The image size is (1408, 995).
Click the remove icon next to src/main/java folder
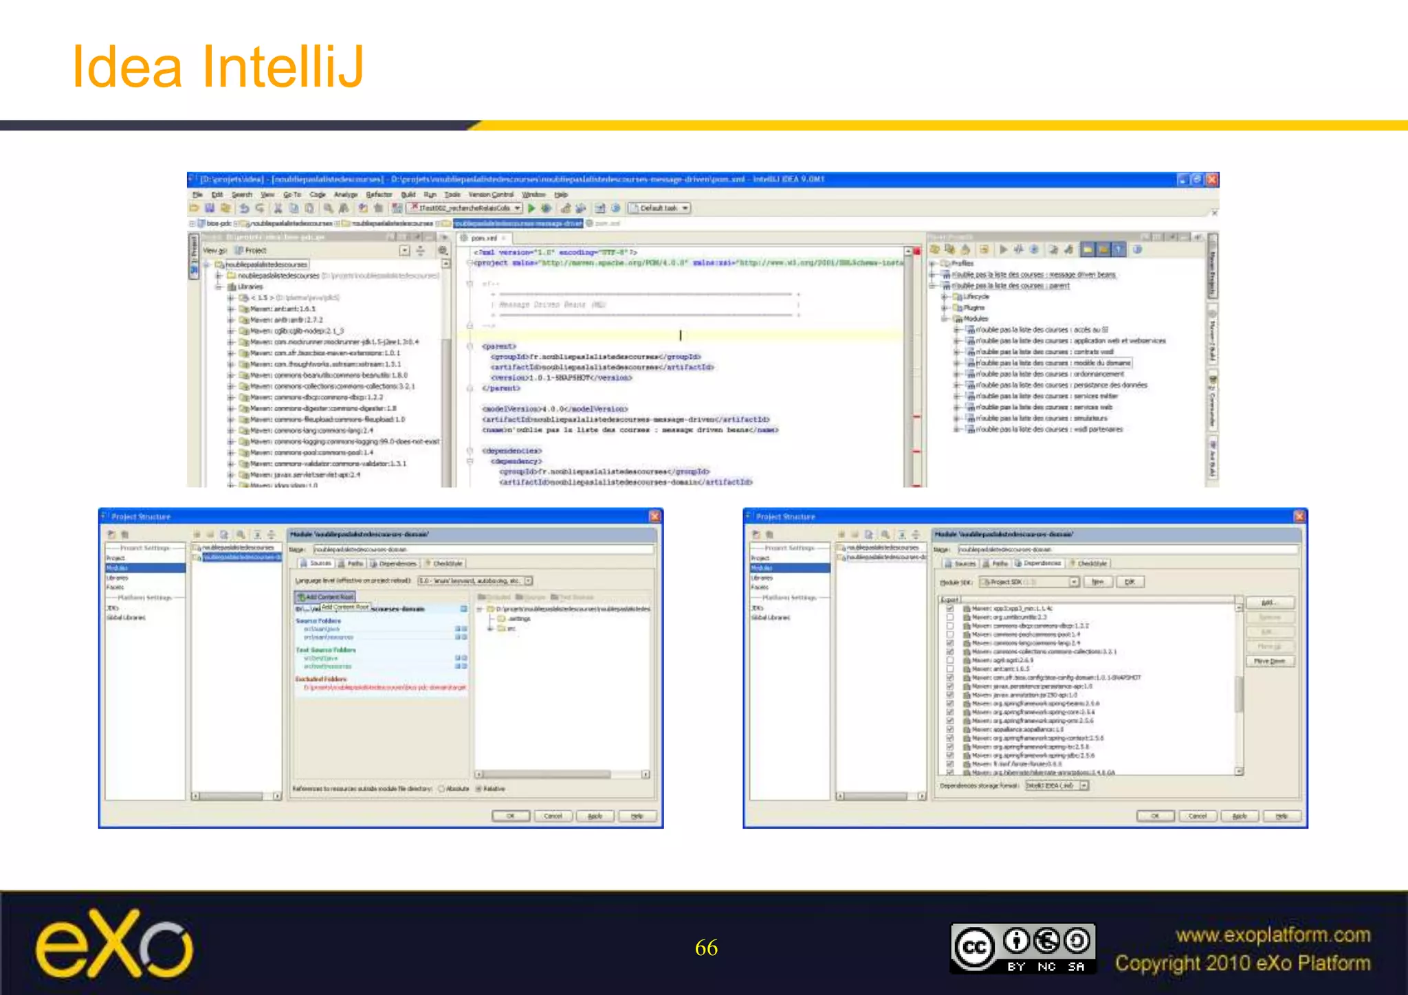tap(464, 629)
